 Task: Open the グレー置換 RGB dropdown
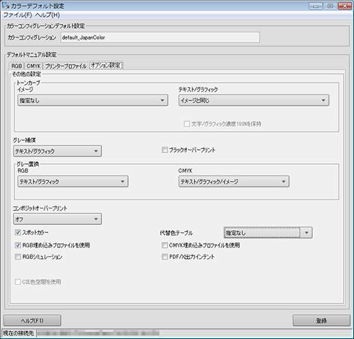73,182
